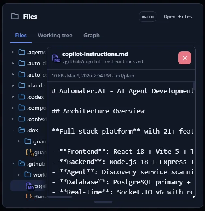Click the open .github folder icon
The image size is (205, 211).
pos(21,164)
